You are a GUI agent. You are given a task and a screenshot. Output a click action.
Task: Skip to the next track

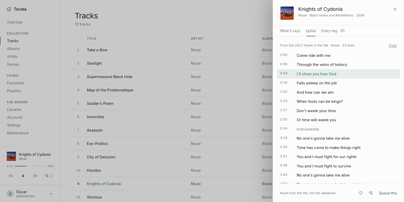[x=35, y=176]
